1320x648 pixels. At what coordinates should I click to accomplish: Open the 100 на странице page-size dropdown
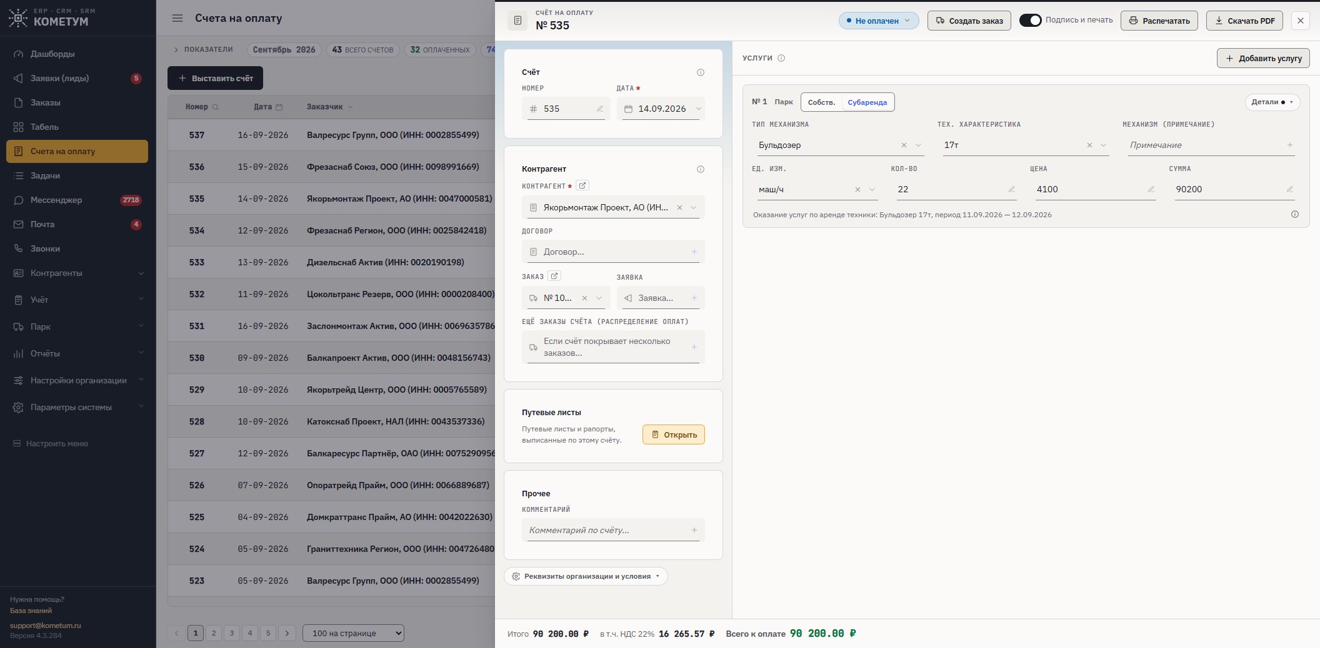point(353,633)
